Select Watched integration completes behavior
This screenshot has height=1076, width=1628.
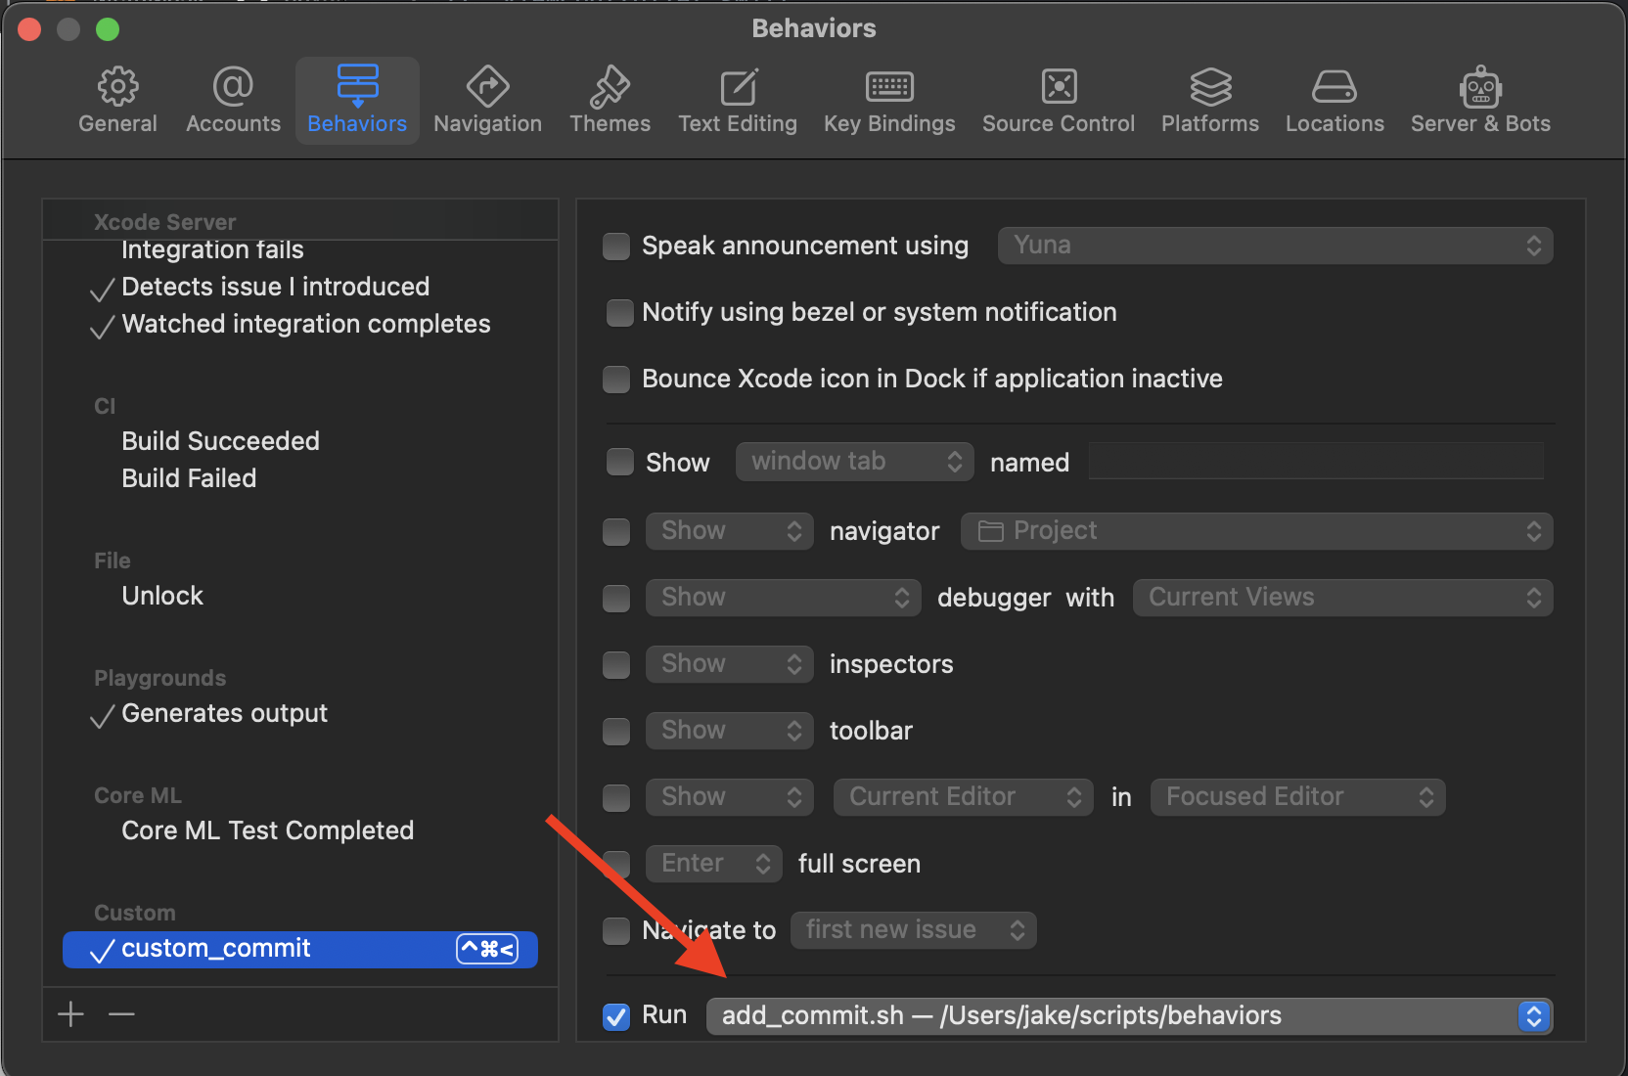coord(305,324)
